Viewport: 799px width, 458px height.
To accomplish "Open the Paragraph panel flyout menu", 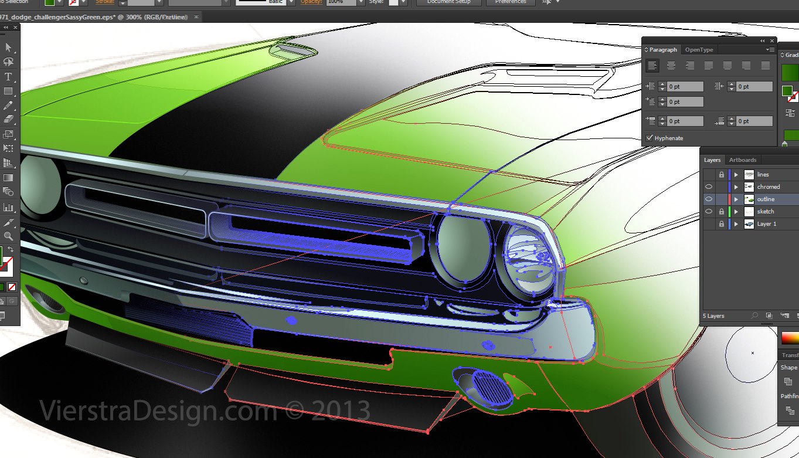I will (x=770, y=50).
